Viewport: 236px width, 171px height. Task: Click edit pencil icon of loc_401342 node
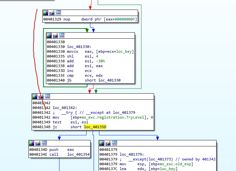[x=41, y=97]
